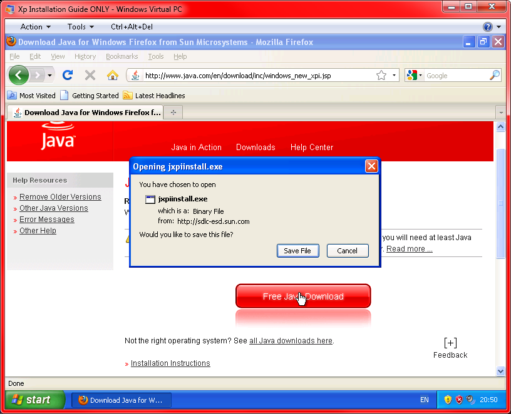Click Save File button in dialog
The image size is (511, 414).
pos(298,251)
